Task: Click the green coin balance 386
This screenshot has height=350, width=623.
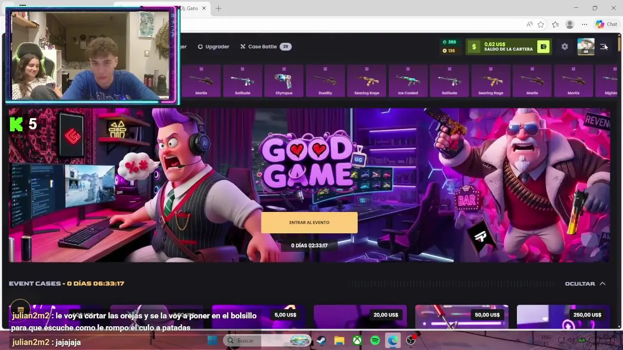Action: click(x=449, y=42)
